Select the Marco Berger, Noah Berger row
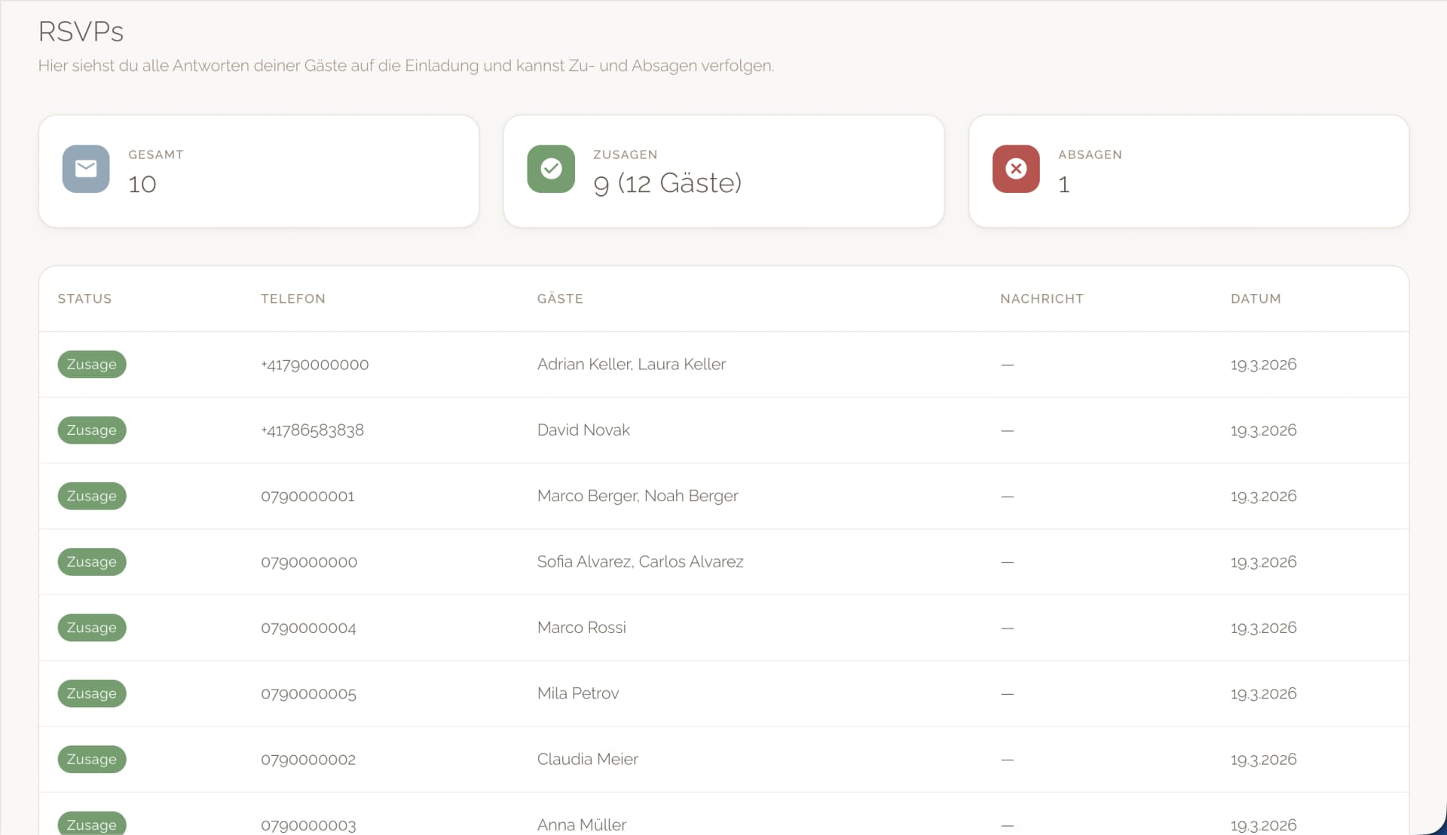 (638, 496)
